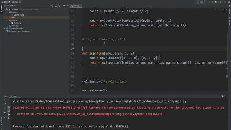231x130 pixels.
Task: Open Search Everywhere magnifier icon
Action: 229,2
